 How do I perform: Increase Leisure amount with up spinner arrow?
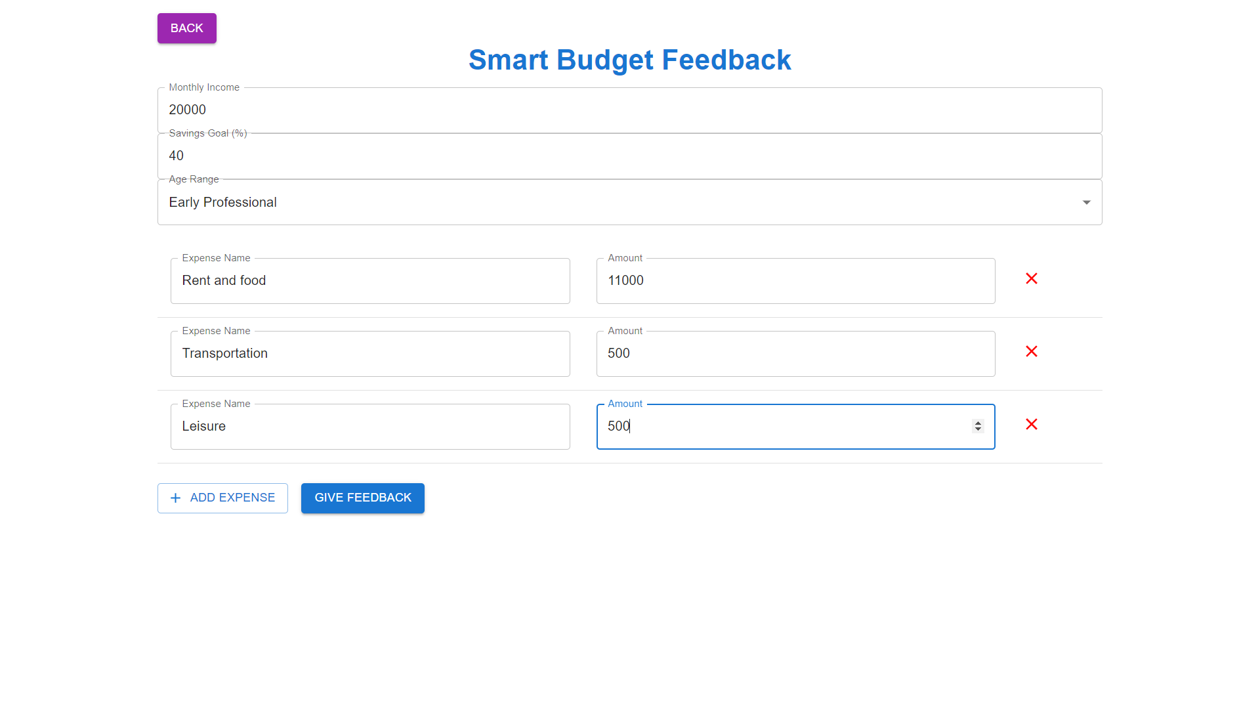coord(978,423)
